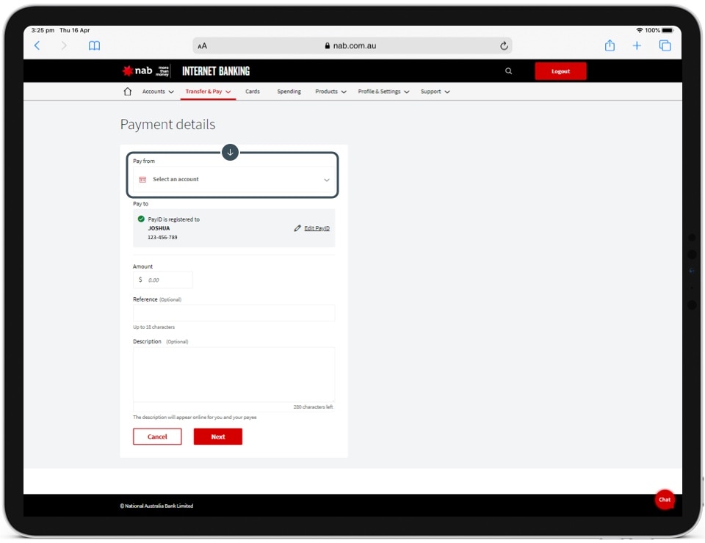
Task: Click into the Amount input field
Action: click(x=167, y=280)
